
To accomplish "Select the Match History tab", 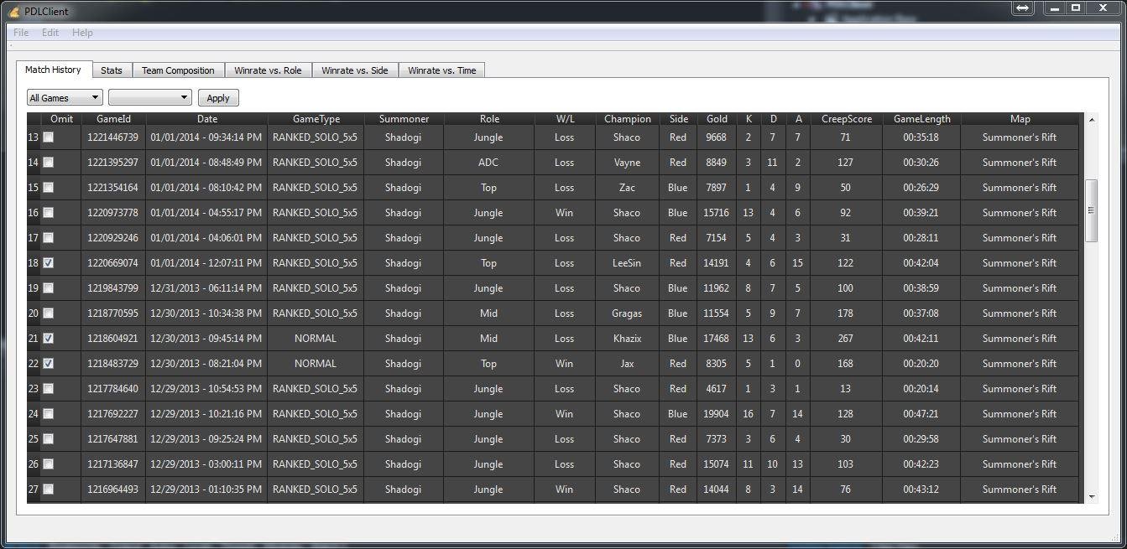I will (x=54, y=70).
